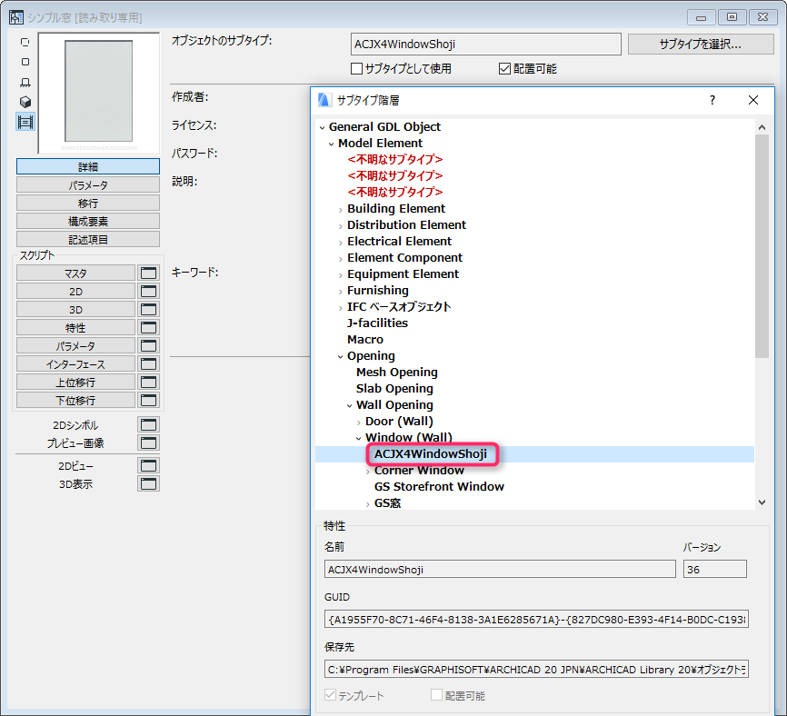Click the 保存先 path field

click(x=536, y=670)
